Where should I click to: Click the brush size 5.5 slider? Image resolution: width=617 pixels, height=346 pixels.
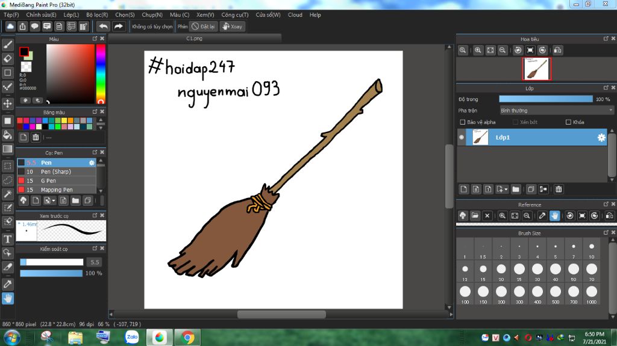coord(52,262)
